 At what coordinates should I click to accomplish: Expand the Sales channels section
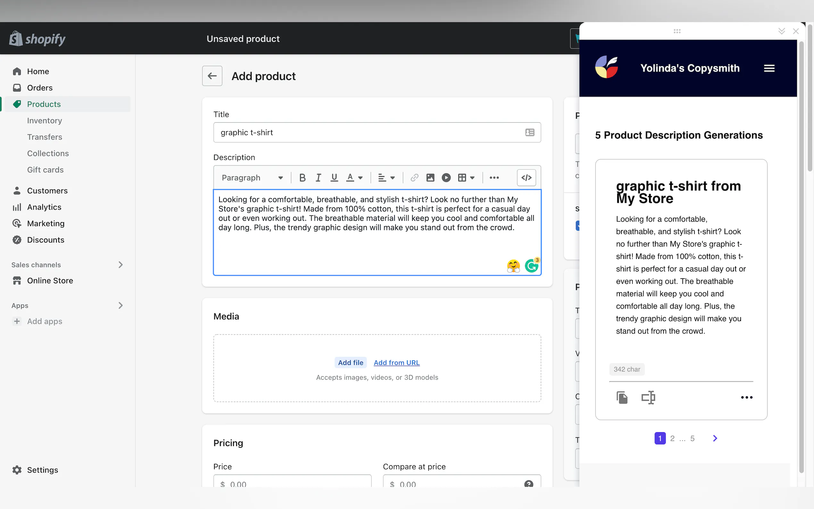click(x=120, y=265)
